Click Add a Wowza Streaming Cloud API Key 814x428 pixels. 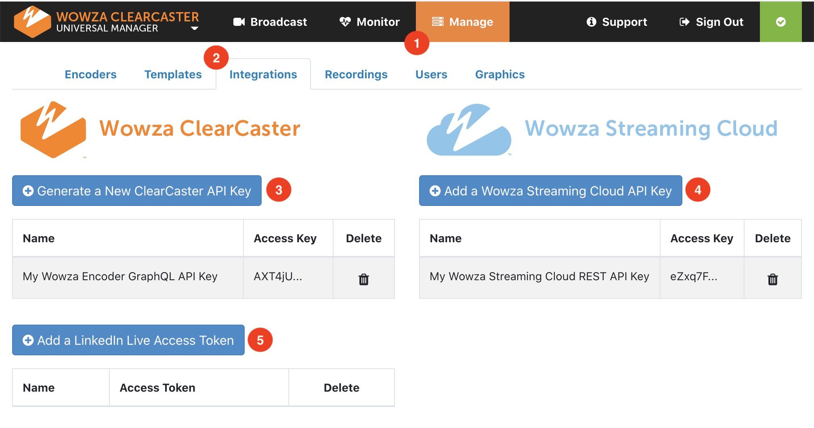coord(551,191)
